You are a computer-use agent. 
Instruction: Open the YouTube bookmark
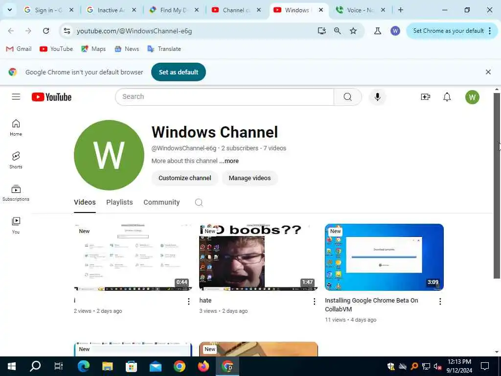coord(56,49)
